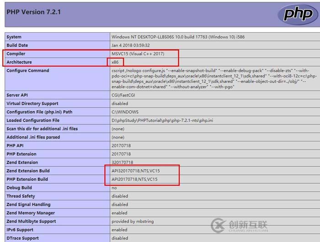
Task: Select Thread Safety 'disabled' value
Action: tap(120, 196)
